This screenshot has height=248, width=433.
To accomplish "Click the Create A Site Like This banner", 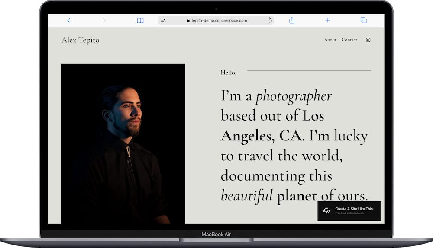I will (x=349, y=211).
